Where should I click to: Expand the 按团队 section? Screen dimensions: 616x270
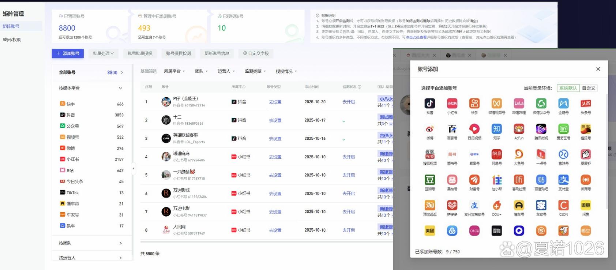click(120, 243)
